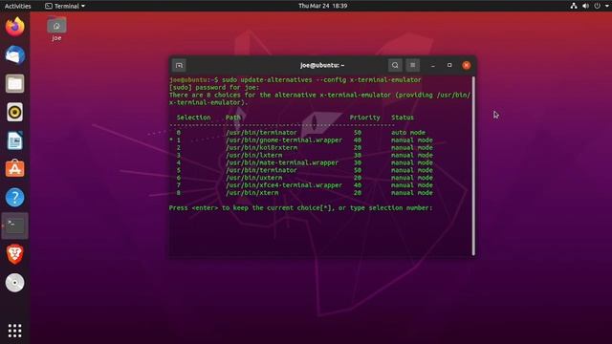Click the '[sudo] password for joe:' line
Viewport: 612px width, 344px height.
(214, 87)
